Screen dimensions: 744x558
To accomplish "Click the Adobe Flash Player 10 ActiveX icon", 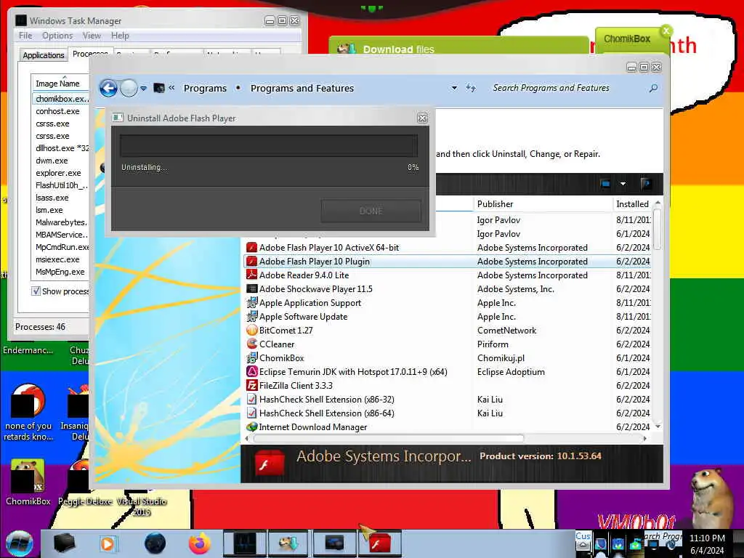I will (251, 248).
